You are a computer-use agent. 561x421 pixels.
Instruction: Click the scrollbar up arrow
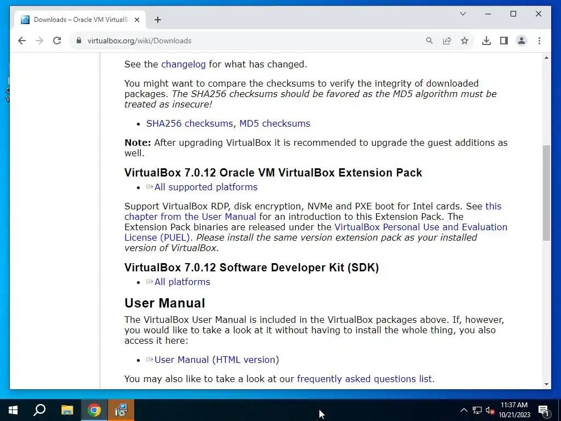546,58
